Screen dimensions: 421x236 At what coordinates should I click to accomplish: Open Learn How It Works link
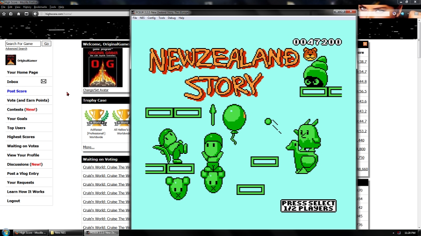click(x=25, y=191)
